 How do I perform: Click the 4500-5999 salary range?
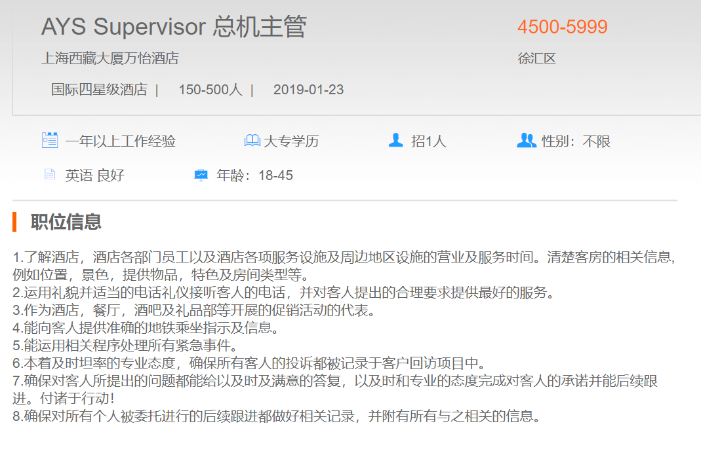point(562,27)
